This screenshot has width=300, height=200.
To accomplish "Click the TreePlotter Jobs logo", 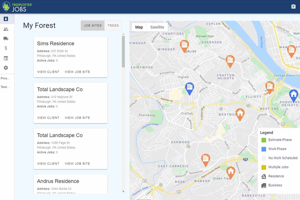I will (17, 7).
